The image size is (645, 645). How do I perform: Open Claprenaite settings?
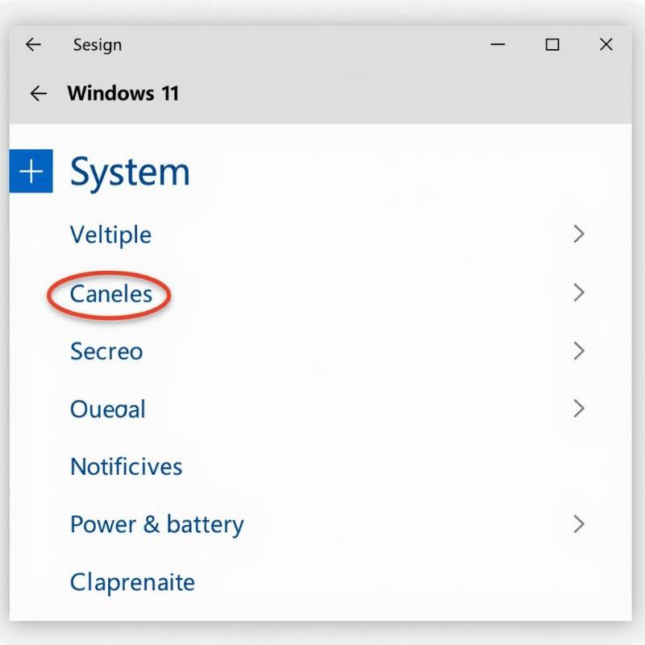point(132,581)
